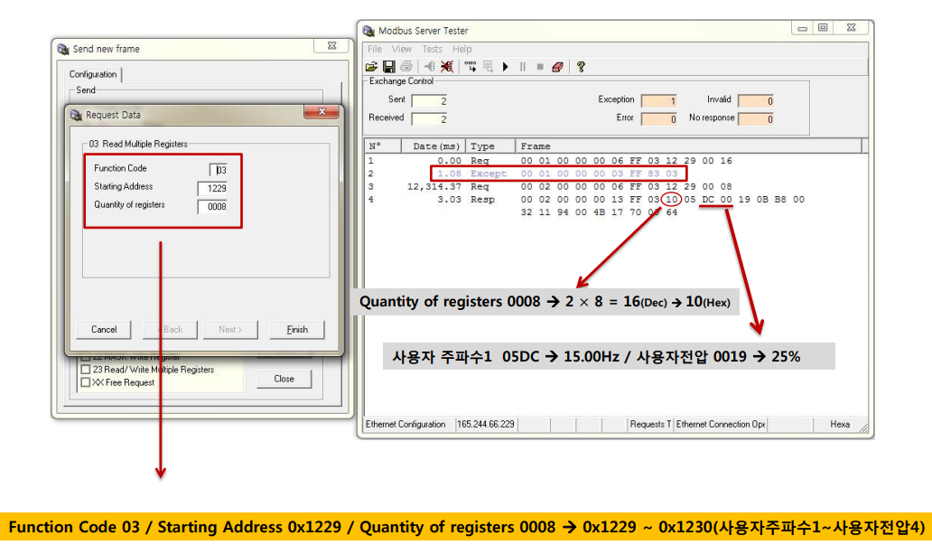932x545 pixels.
Task: Click the Disconnect icon with red X
Action: coord(446,66)
